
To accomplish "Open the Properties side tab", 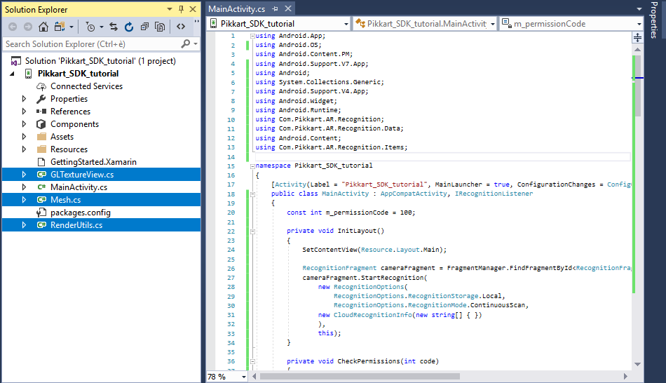I will coord(655,20).
